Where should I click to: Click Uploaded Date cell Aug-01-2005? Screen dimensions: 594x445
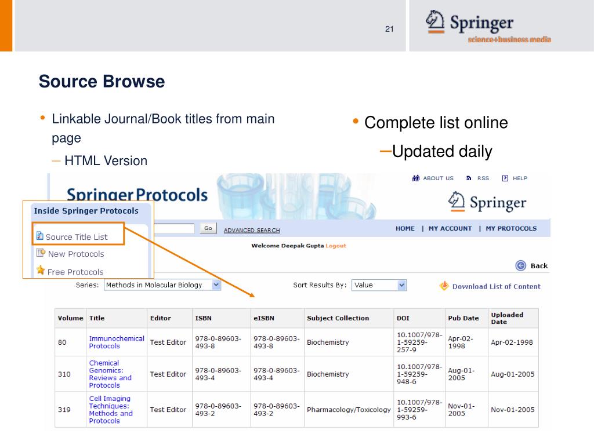point(513,374)
